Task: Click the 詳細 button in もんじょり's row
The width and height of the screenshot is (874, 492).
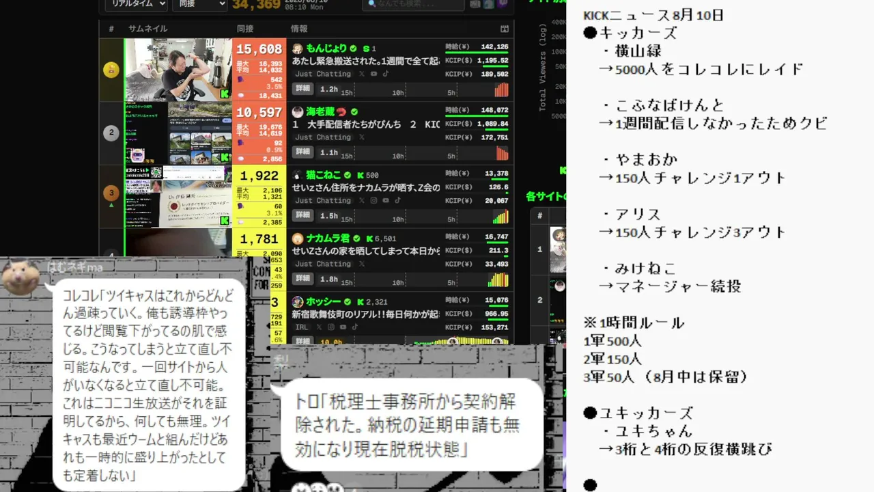Action: click(x=302, y=89)
